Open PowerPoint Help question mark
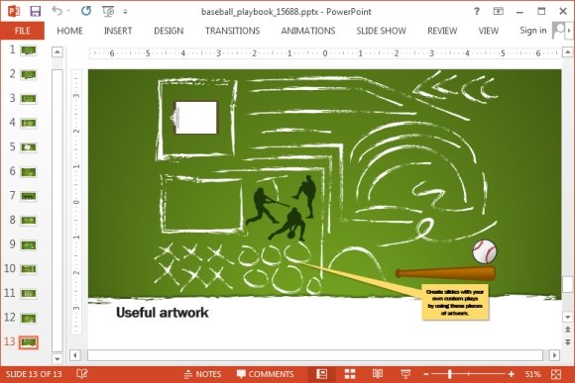The width and height of the screenshot is (575, 383). click(477, 11)
